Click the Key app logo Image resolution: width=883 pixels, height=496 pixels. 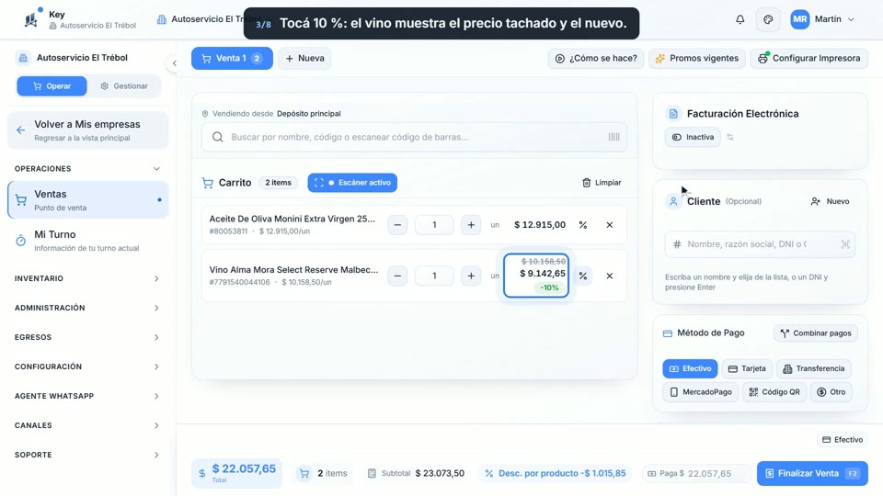[31, 19]
